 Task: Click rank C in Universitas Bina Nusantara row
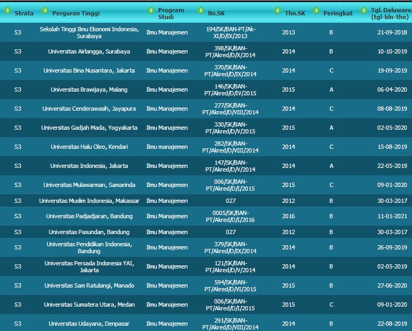tap(332, 70)
